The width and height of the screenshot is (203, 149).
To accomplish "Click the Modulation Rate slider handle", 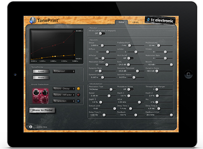I will click(x=165, y=58).
